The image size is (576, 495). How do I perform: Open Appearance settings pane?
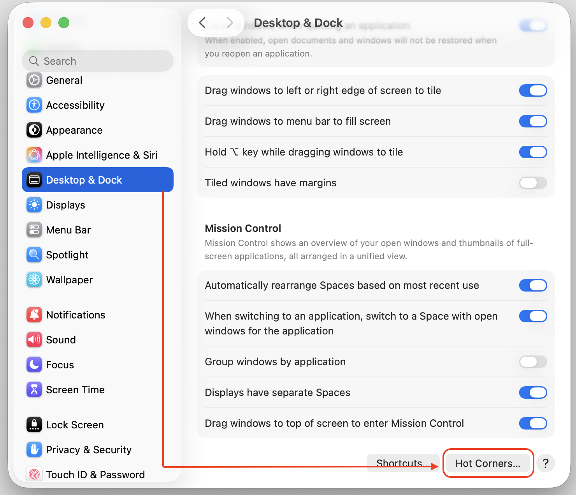click(98, 130)
